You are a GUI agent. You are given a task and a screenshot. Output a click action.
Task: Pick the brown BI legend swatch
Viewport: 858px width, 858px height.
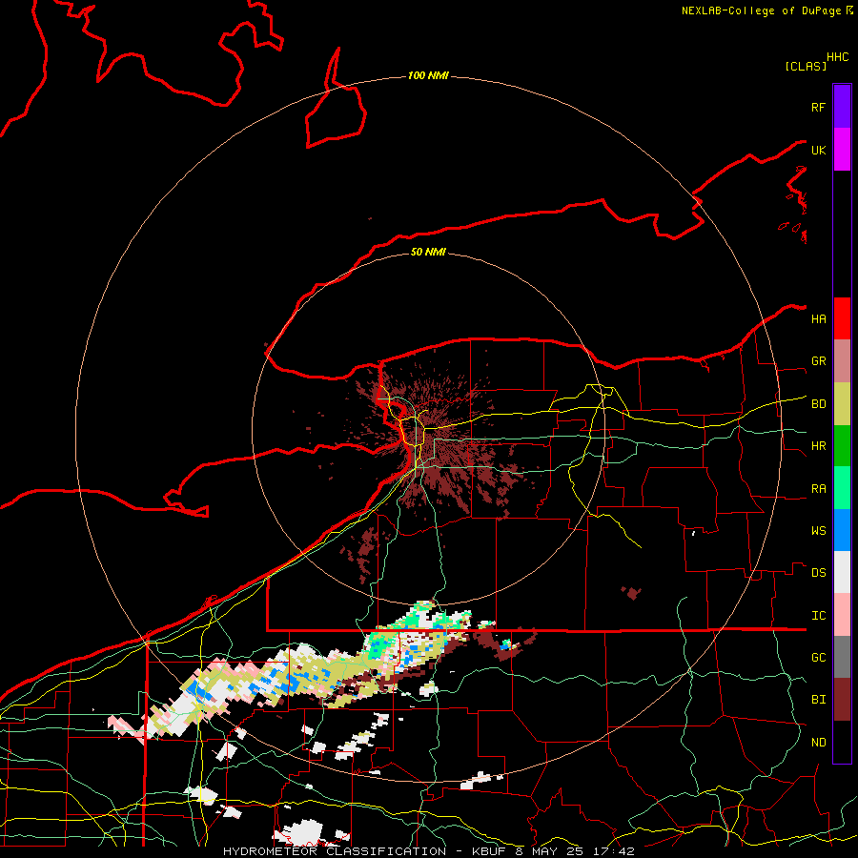[x=842, y=700]
